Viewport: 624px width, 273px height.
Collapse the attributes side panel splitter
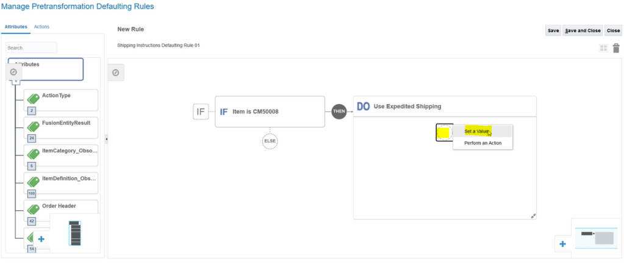[x=107, y=140]
